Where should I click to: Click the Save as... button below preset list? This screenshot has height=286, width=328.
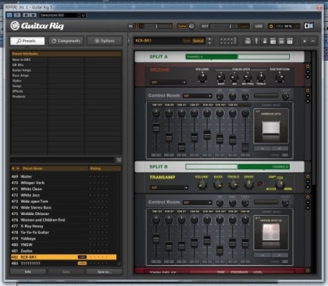(x=104, y=272)
